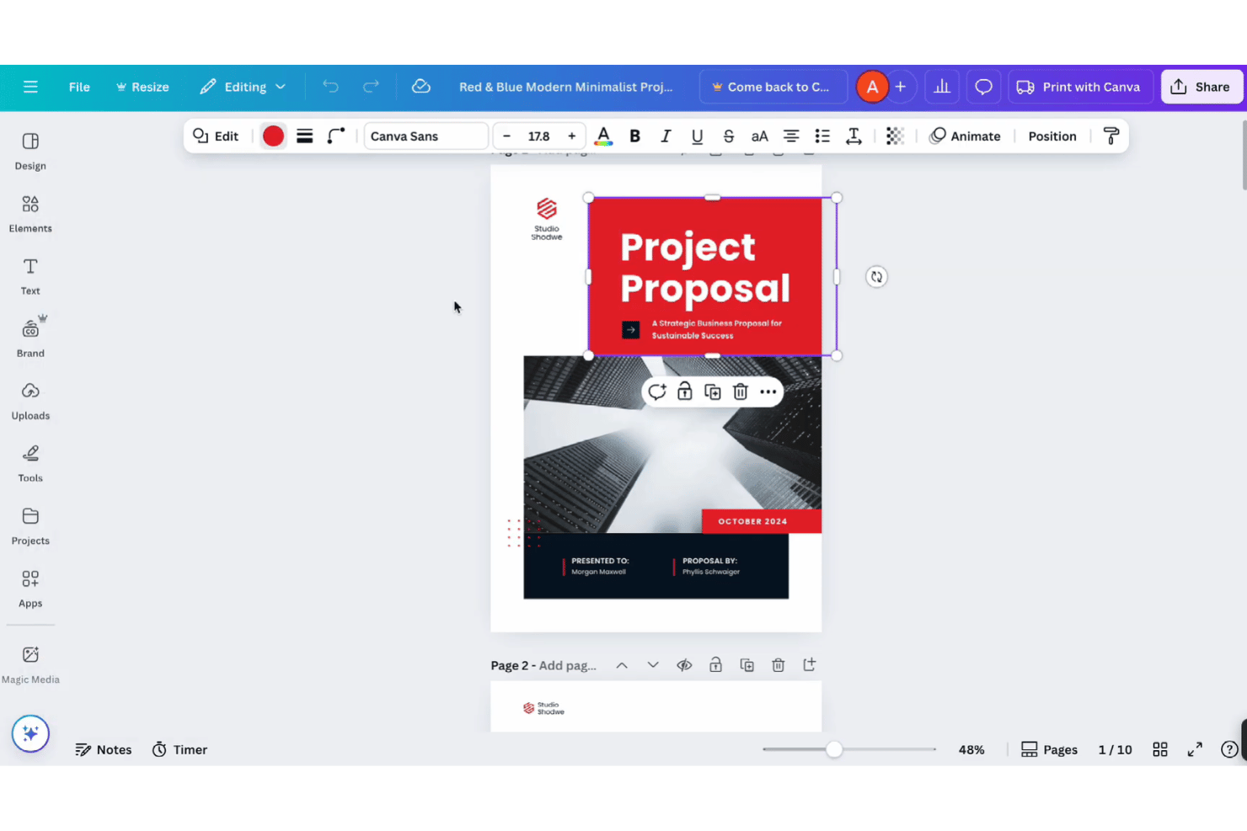Toggle underline formatting
Image resolution: width=1247 pixels, height=831 pixels.
click(x=697, y=136)
